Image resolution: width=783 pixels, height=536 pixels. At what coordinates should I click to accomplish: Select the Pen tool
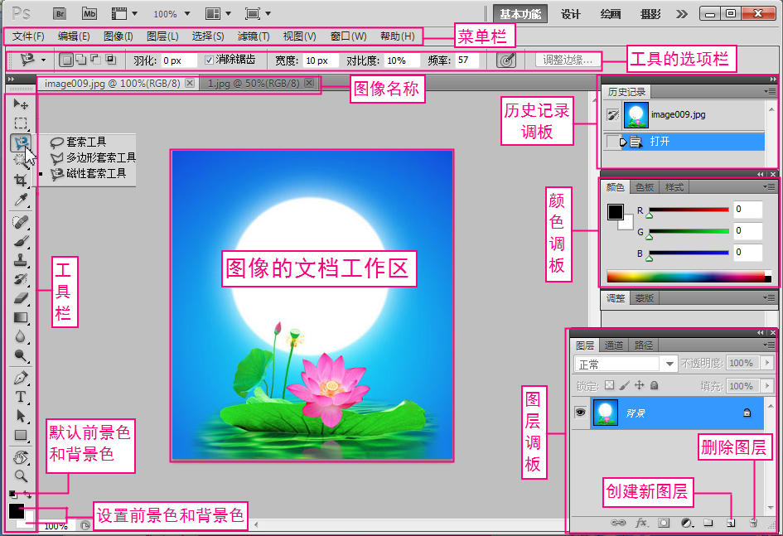click(21, 378)
